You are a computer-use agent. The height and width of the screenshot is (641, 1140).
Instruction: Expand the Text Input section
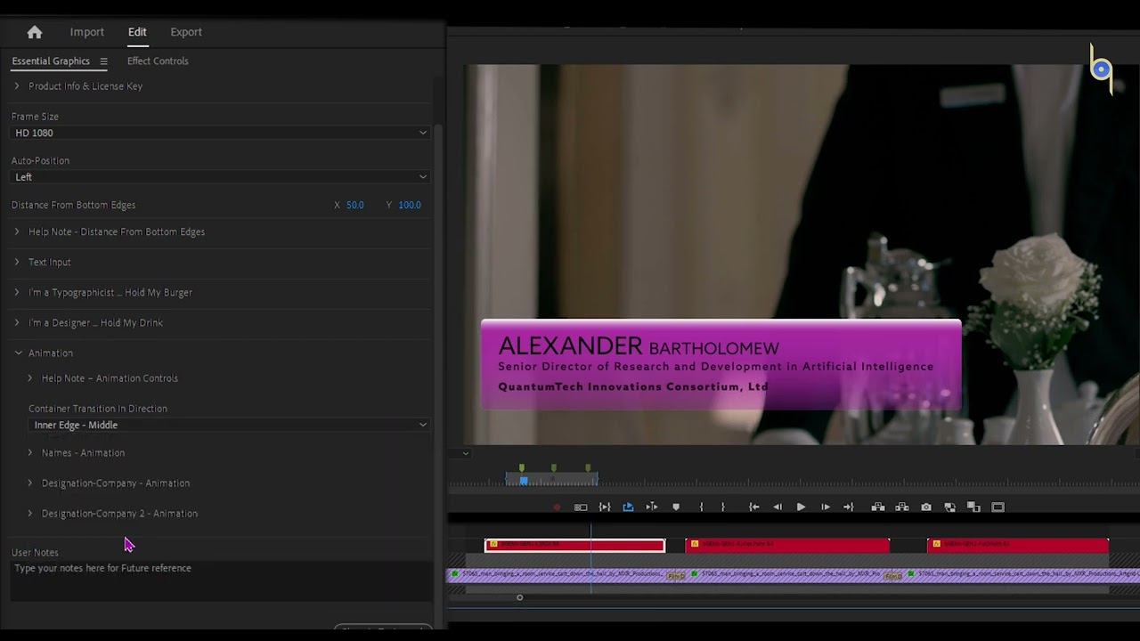pos(17,263)
